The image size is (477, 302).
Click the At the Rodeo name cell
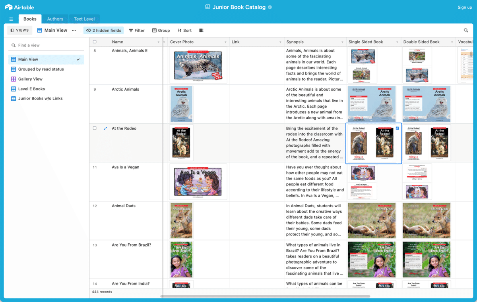(x=124, y=128)
